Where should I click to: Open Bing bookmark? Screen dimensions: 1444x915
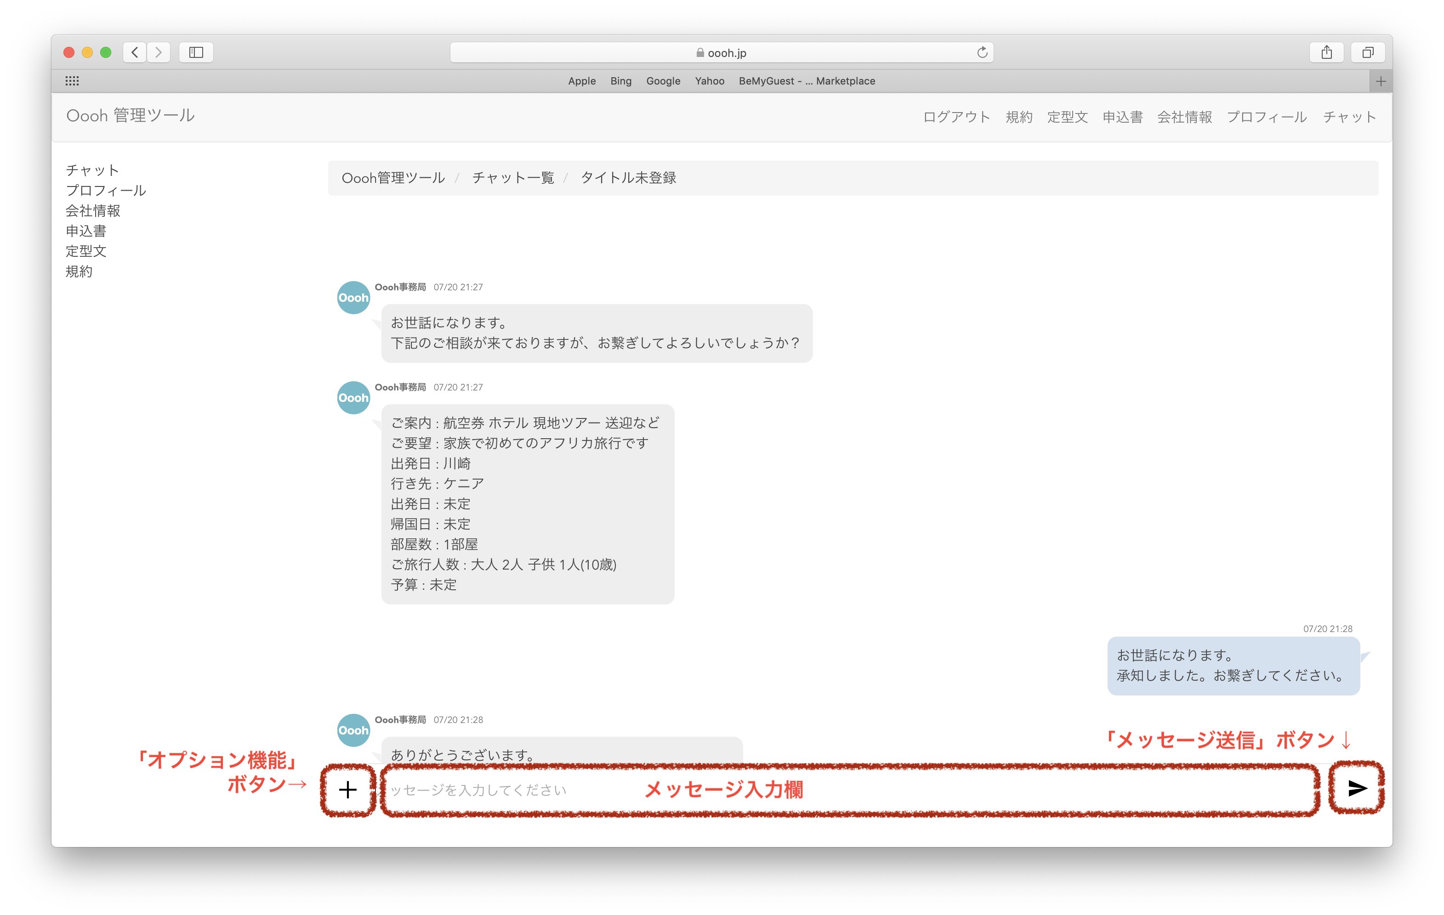tap(620, 81)
